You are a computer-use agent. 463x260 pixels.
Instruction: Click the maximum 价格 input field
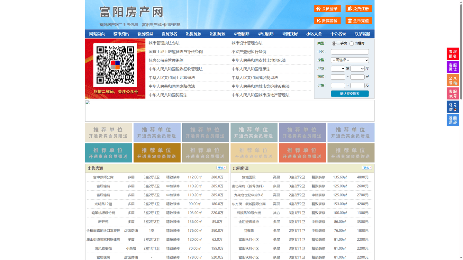click(357, 85)
